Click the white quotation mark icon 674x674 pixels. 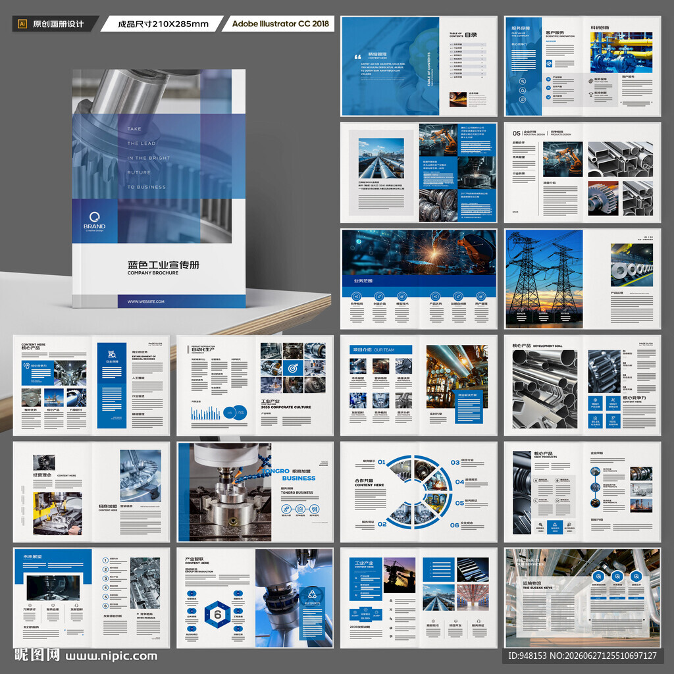click(x=357, y=57)
